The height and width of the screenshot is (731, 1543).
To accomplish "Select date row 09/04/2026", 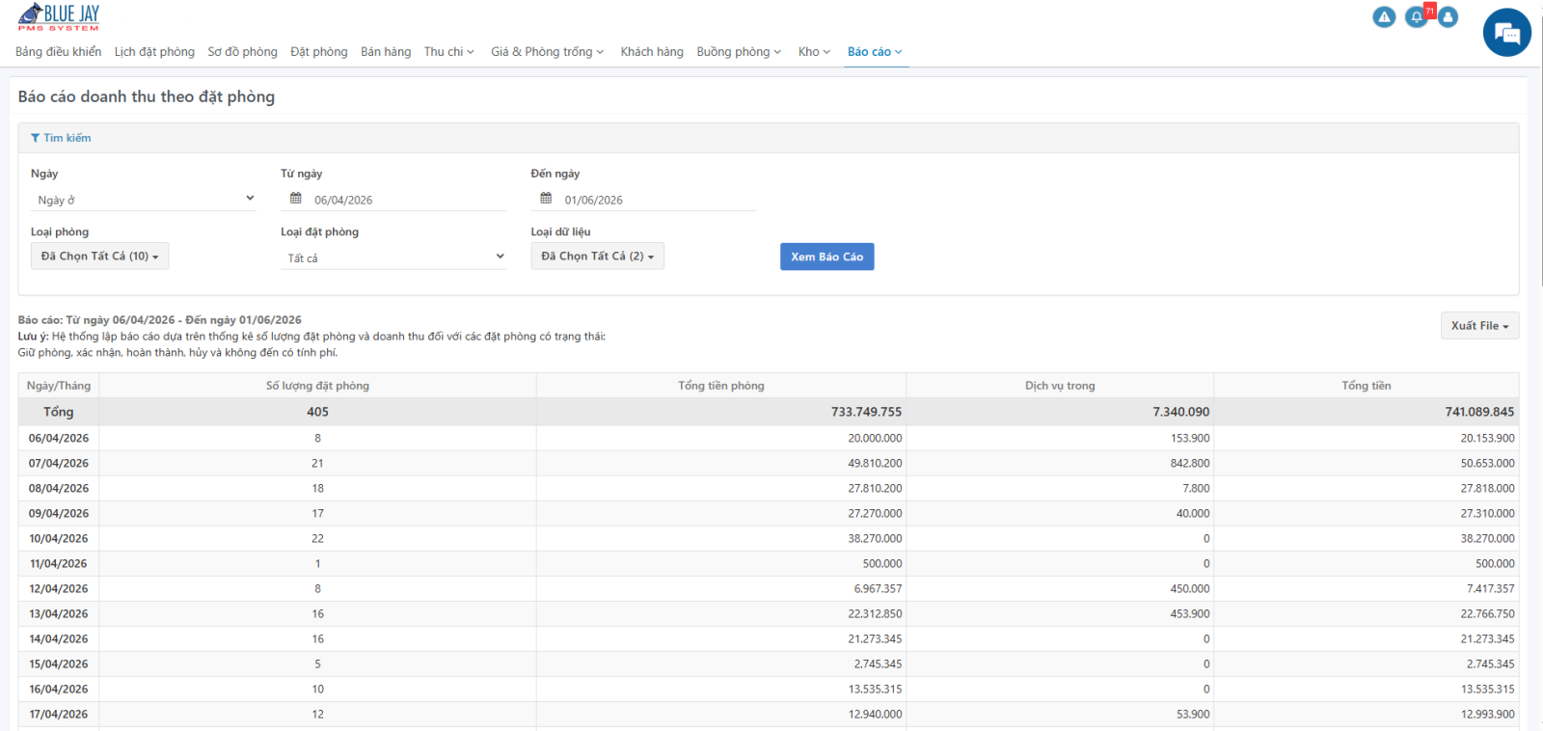I will [769, 513].
